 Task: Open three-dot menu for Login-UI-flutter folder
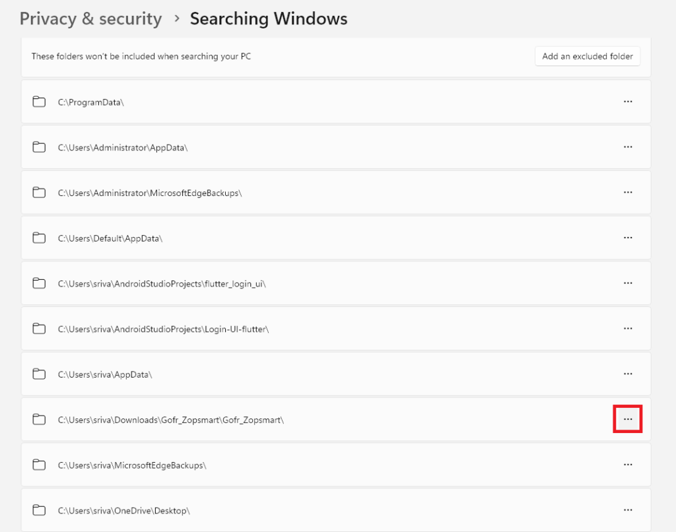(x=628, y=329)
